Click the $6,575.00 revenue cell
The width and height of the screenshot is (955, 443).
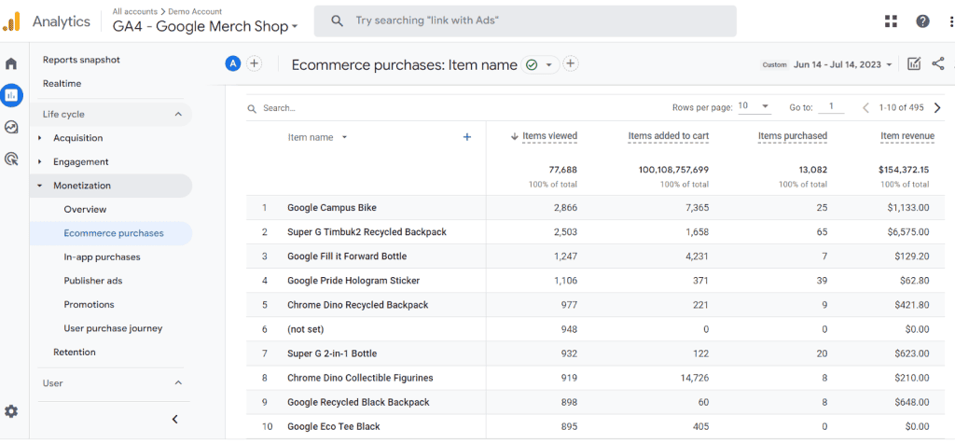click(x=908, y=232)
